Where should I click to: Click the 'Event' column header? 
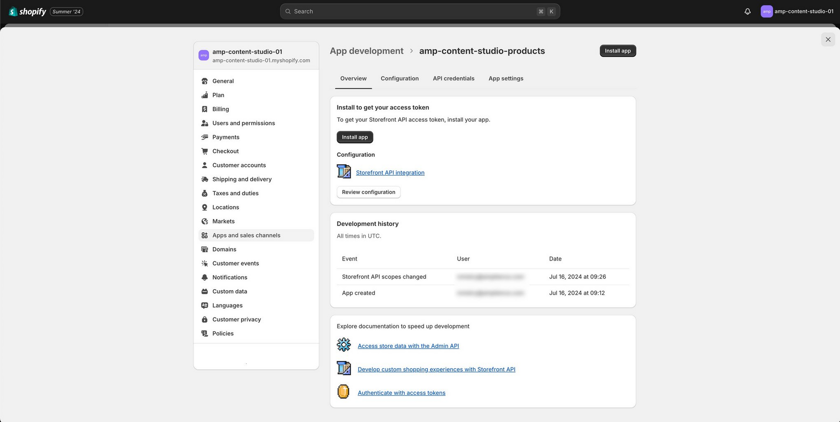point(349,259)
